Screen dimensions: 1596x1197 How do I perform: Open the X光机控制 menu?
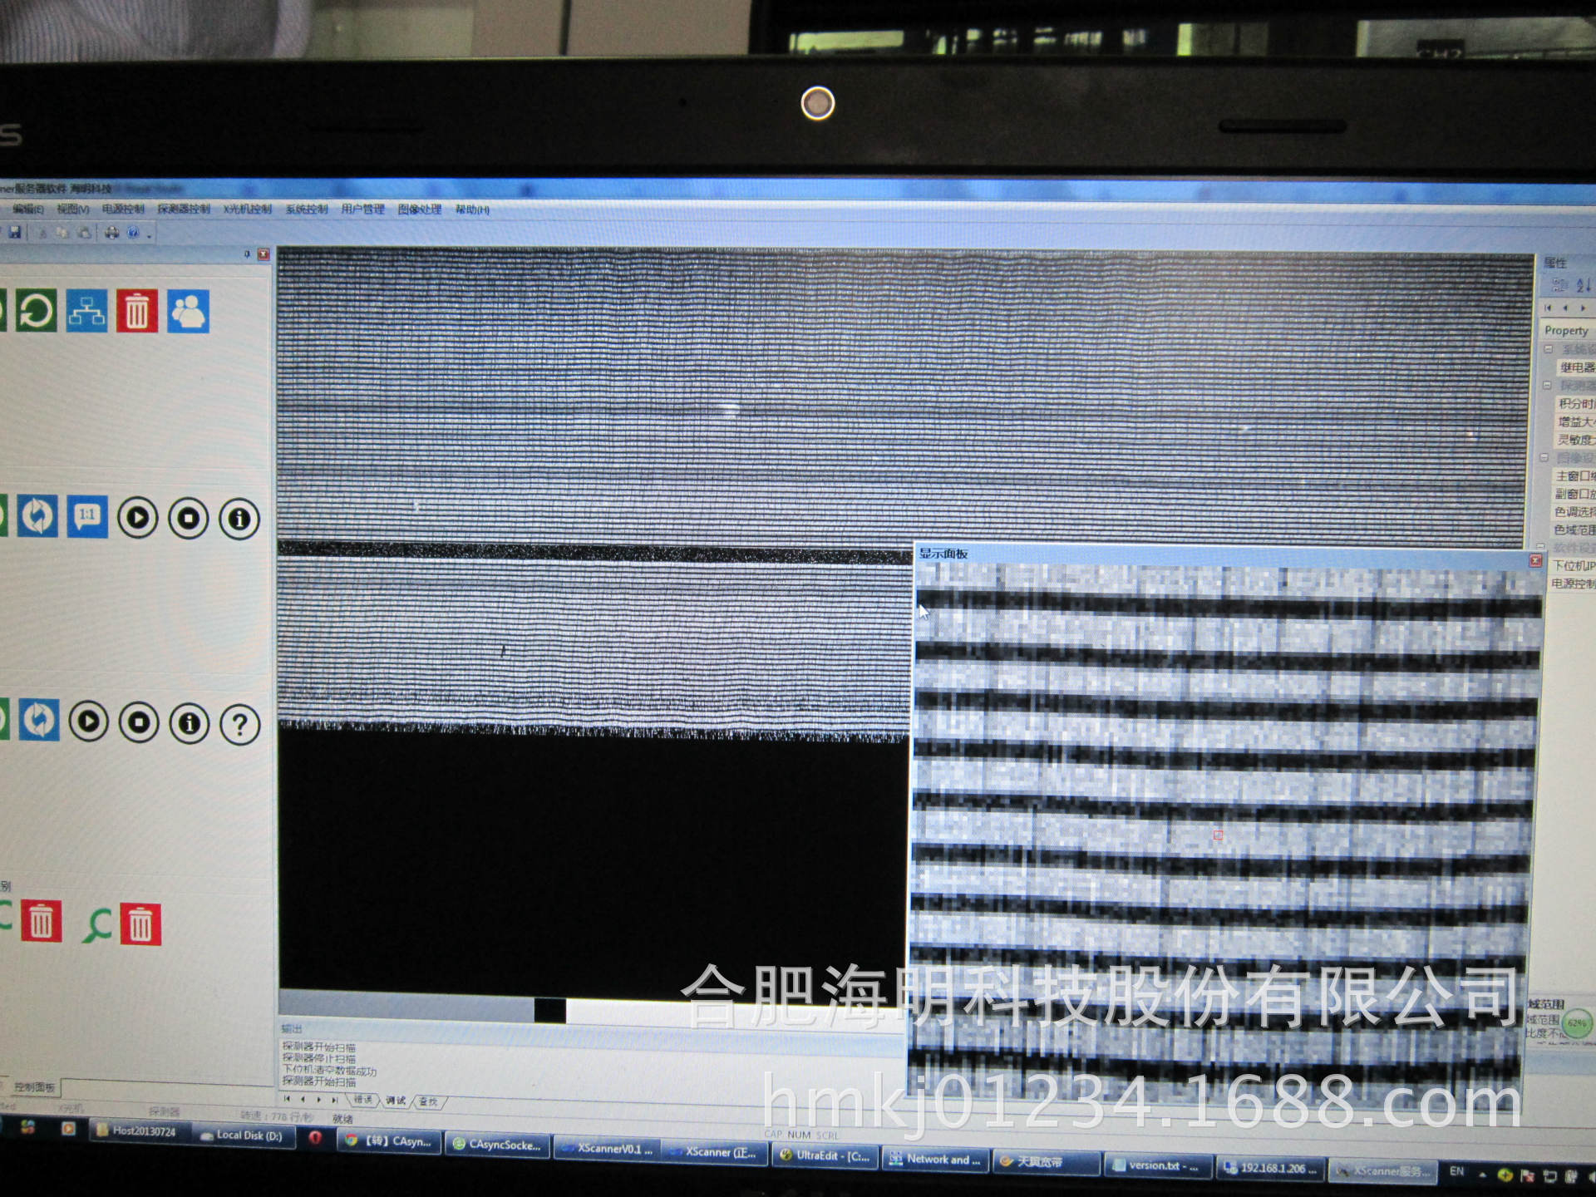[x=247, y=209]
